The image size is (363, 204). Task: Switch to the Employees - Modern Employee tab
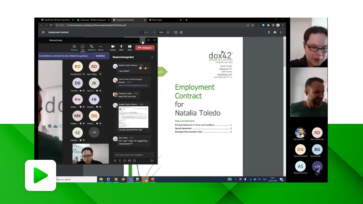tap(93, 20)
